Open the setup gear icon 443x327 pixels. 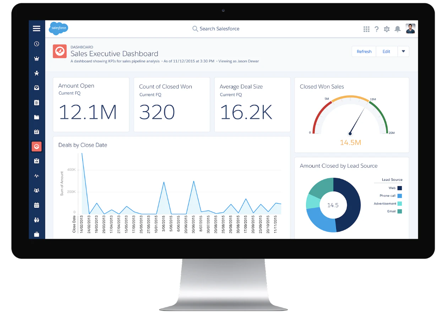tap(387, 29)
